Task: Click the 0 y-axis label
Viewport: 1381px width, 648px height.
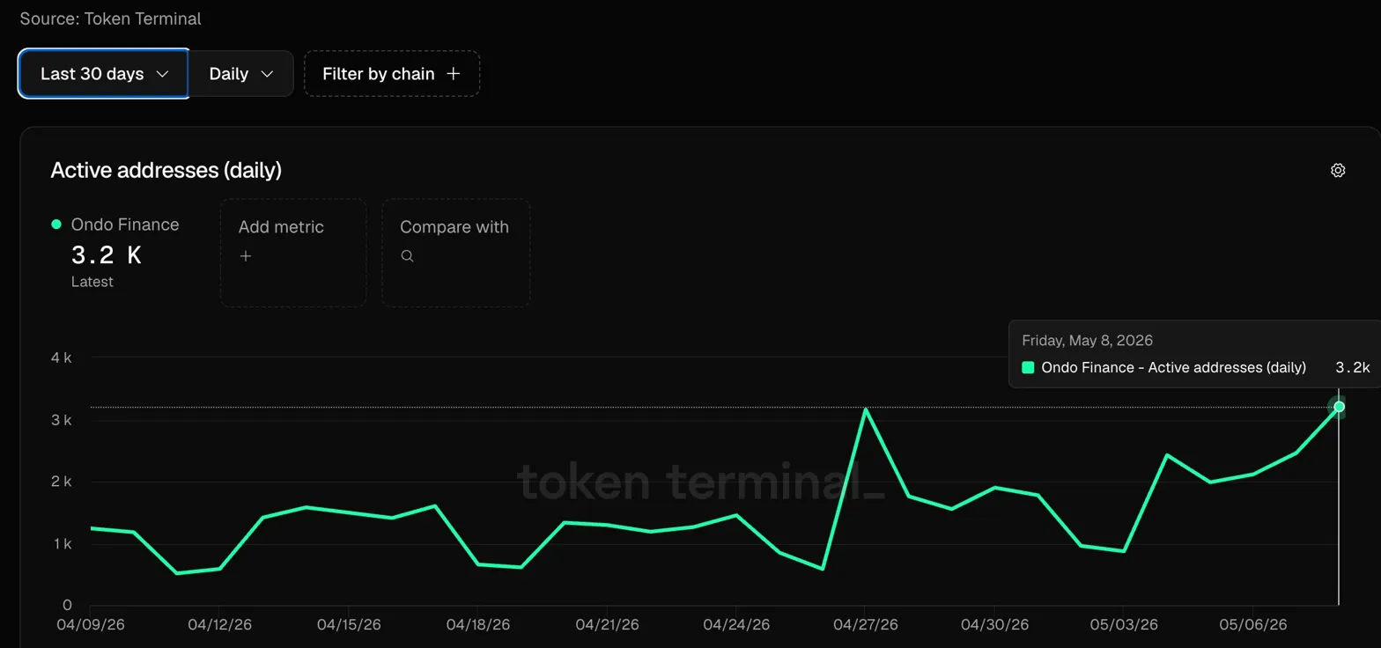Action: coord(67,606)
